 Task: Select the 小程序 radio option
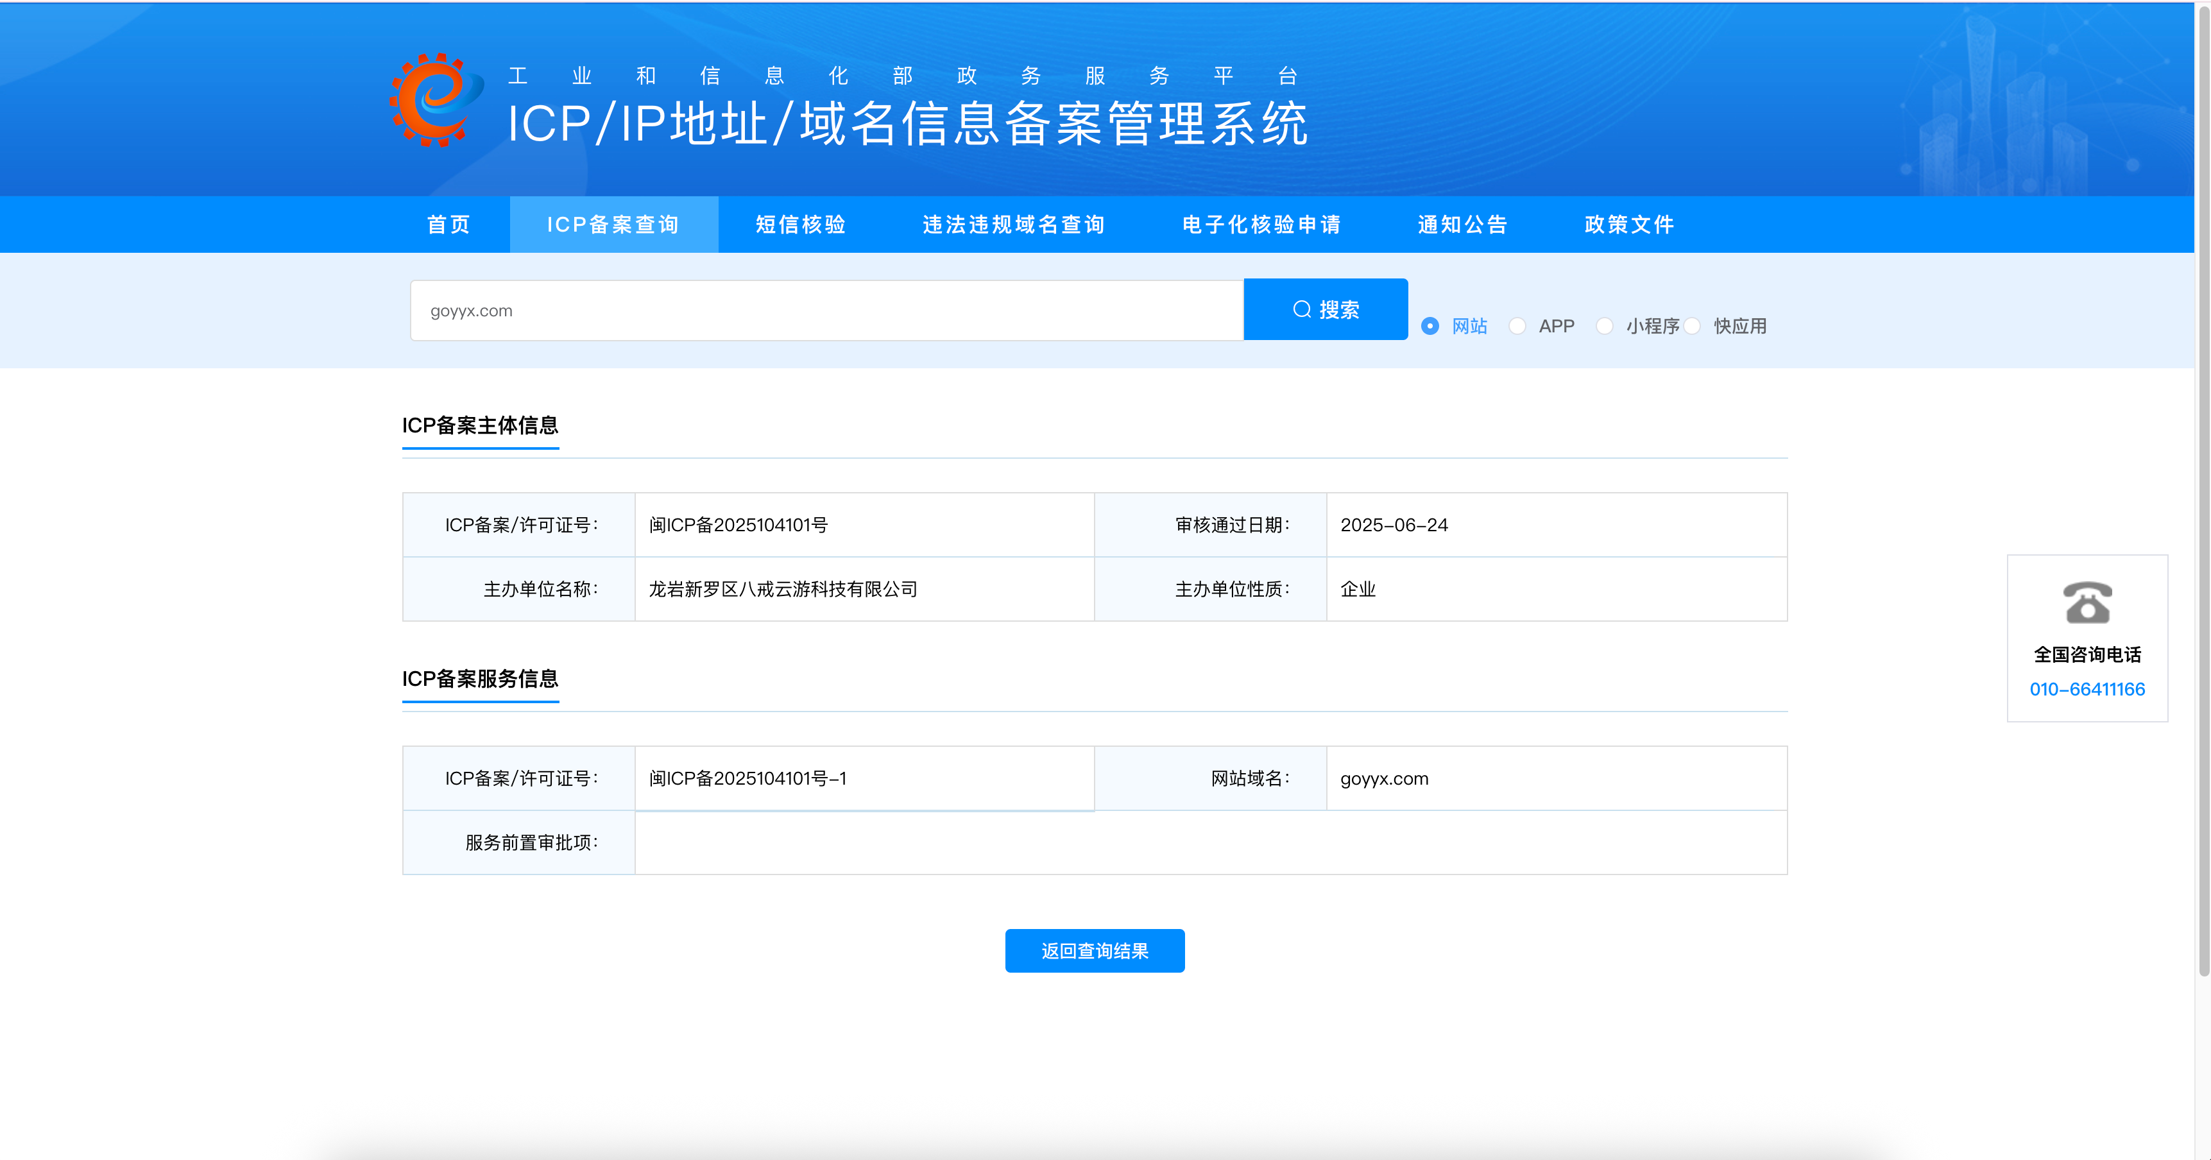(x=1604, y=326)
